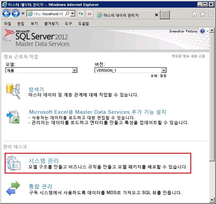This screenshot has width=216, height=204.
Task: Click the browser Back arrow button
Action: tap(6, 14)
